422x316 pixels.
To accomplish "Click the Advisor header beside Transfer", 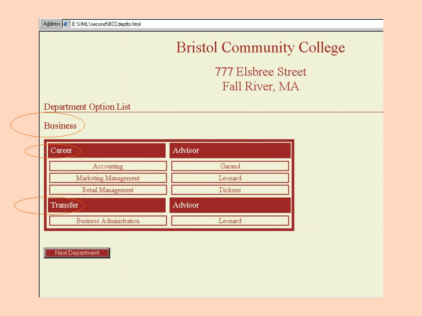I will click(x=230, y=205).
